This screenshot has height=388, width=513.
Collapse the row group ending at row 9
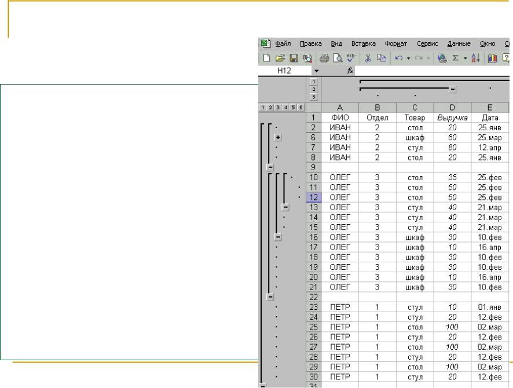pos(270,167)
